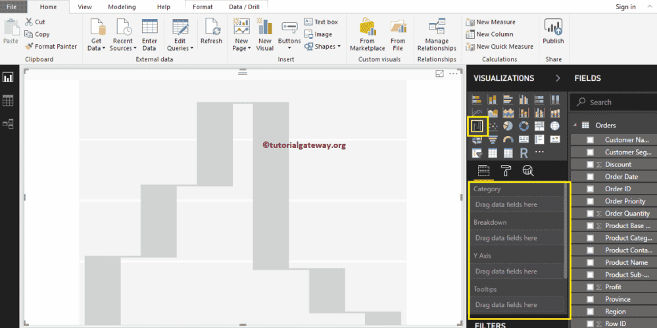Viewport: 657px width, 328px height.
Task: Switch to the Data / Drill tab
Action: [x=245, y=7]
